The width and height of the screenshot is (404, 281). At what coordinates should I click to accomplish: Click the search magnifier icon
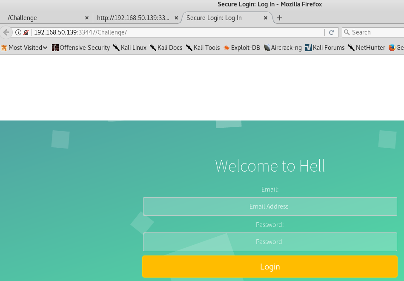click(347, 32)
